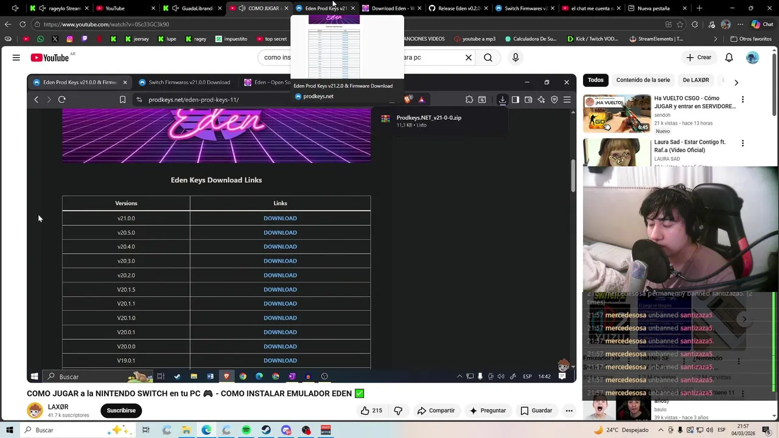Open Steam from the Windows taskbar

[266, 430]
